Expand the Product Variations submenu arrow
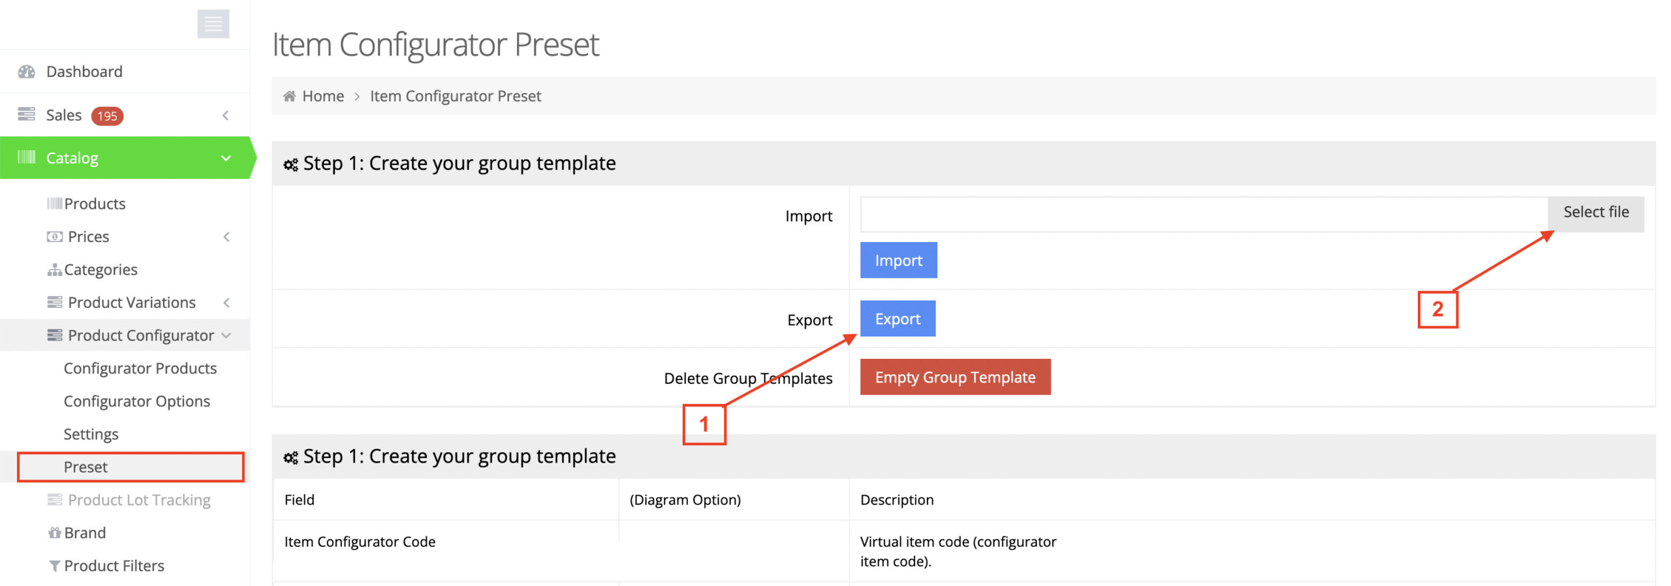The width and height of the screenshot is (1671, 586). coord(226,302)
